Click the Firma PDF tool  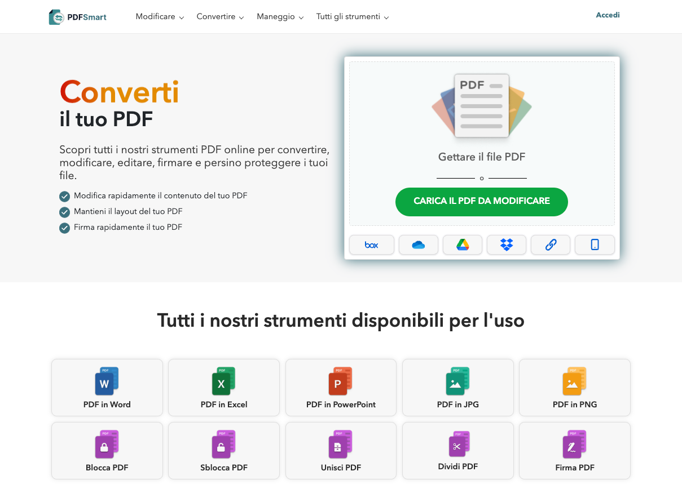(574, 451)
